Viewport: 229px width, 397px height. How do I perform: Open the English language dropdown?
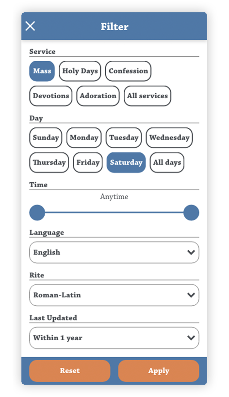(x=114, y=252)
